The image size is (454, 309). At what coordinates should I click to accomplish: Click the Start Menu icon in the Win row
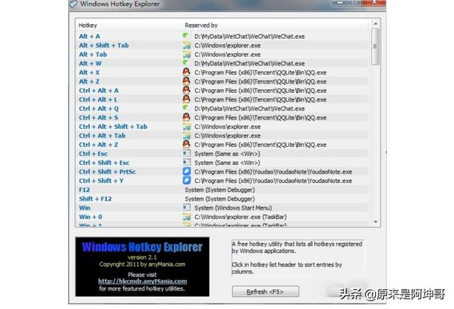point(187,208)
